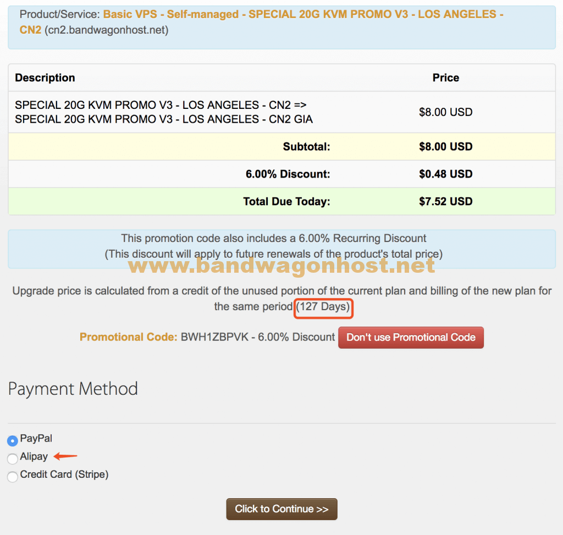Click the "Payment Method" heading
This screenshot has height=535, width=563.
[73, 389]
